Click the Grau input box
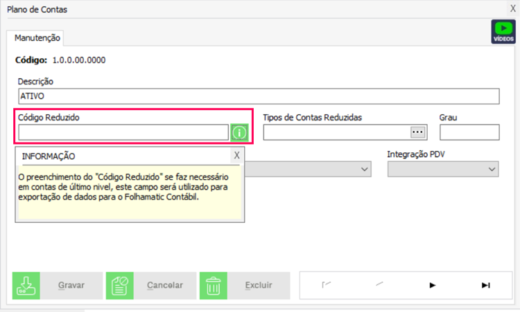This screenshot has width=520, height=312. tap(469, 132)
